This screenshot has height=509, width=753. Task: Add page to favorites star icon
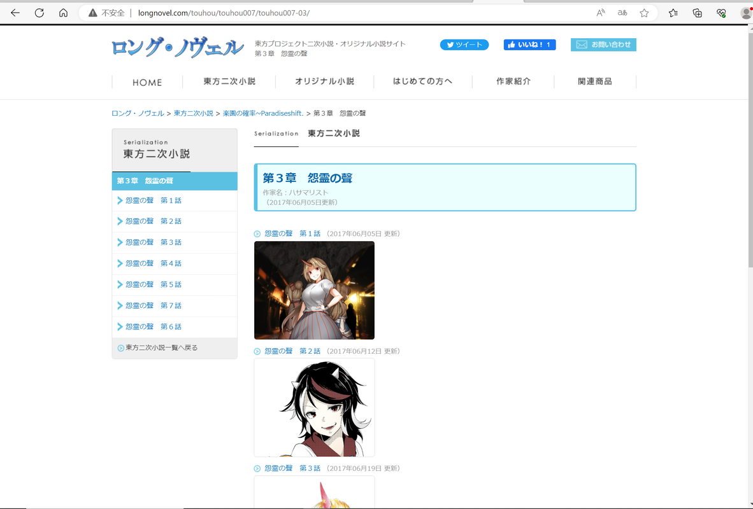(x=645, y=13)
